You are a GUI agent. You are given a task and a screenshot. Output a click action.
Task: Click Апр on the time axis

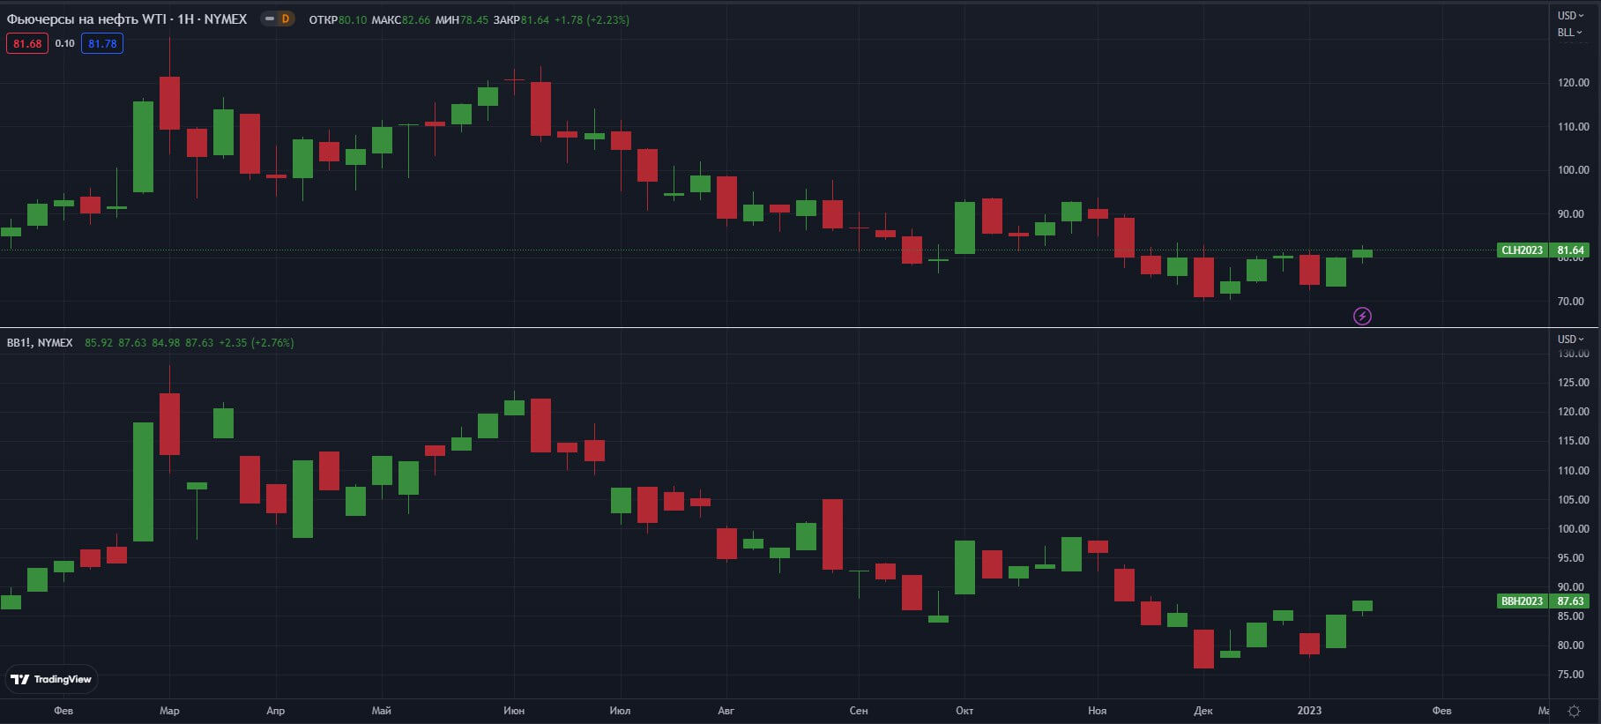(x=275, y=711)
